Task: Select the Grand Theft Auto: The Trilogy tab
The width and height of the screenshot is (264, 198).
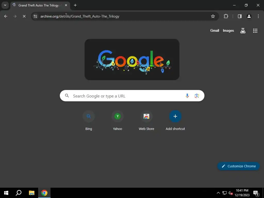Action: coord(39,5)
